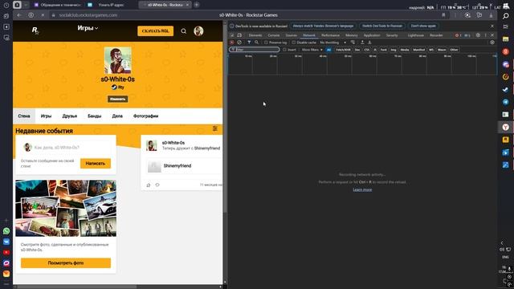Switch to the Банды tab
This screenshot has width=514, height=289.
coord(95,116)
